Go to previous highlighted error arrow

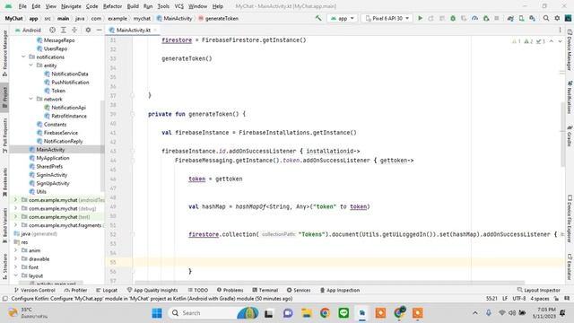tap(552, 41)
